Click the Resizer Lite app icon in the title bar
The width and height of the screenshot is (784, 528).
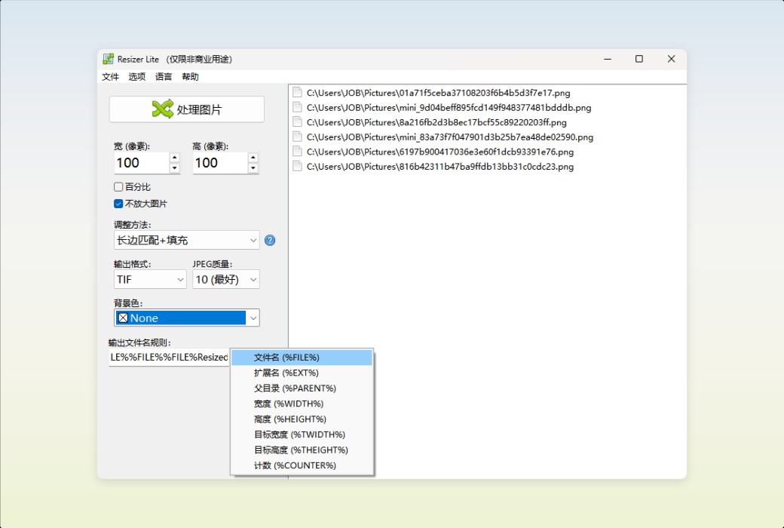pos(107,59)
